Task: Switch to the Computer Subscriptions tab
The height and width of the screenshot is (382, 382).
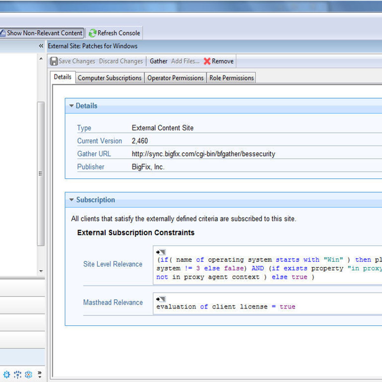Action: tap(110, 78)
